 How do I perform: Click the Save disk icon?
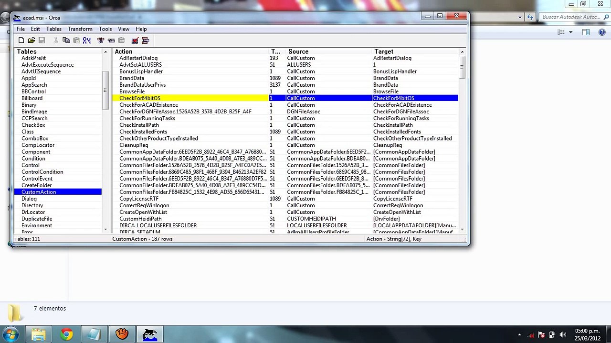coord(42,40)
